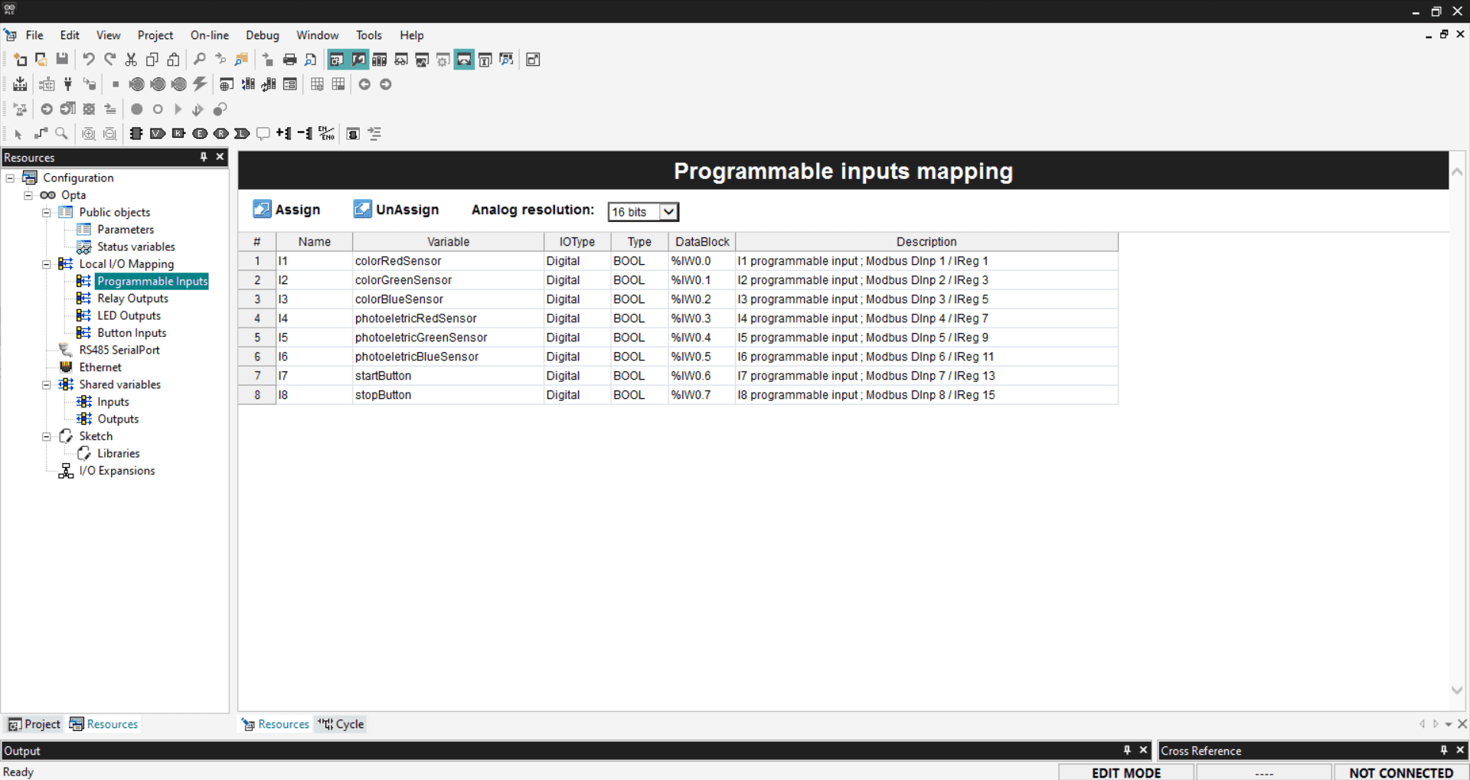Toggle the highlighted wrench view button
Screen dimensions: 1470x780
(358, 60)
